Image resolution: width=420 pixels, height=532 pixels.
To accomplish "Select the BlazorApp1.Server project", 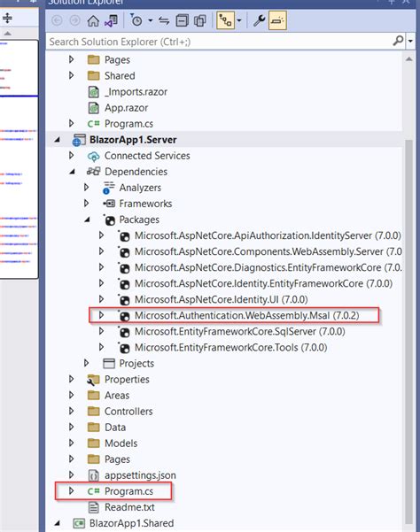I will click(133, 140).
